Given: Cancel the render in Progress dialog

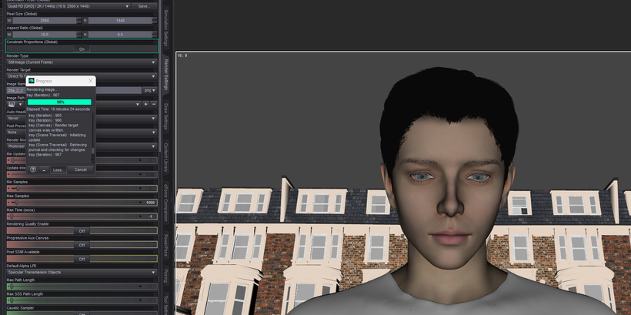Looking at the screenshot, I should [x=81, y=169].
